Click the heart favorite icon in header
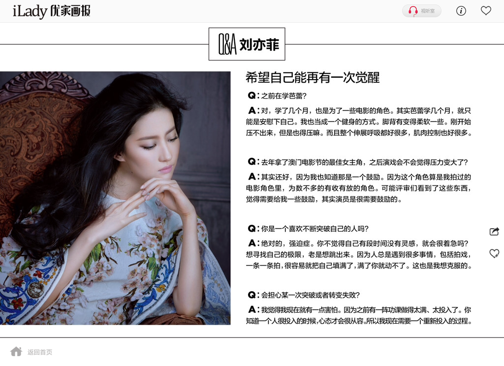The height and width of the screenshot is (366, 504). 486,11
